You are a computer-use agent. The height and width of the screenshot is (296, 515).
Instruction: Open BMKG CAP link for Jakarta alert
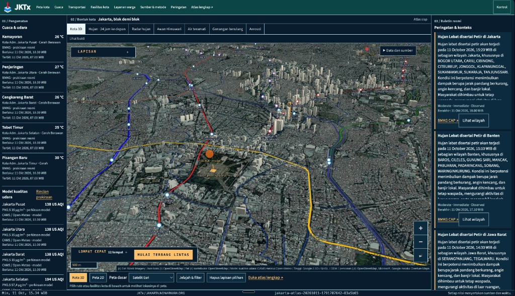448,121
